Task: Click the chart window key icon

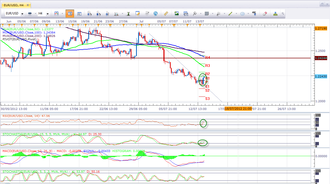Action: (x=138, y=13)
